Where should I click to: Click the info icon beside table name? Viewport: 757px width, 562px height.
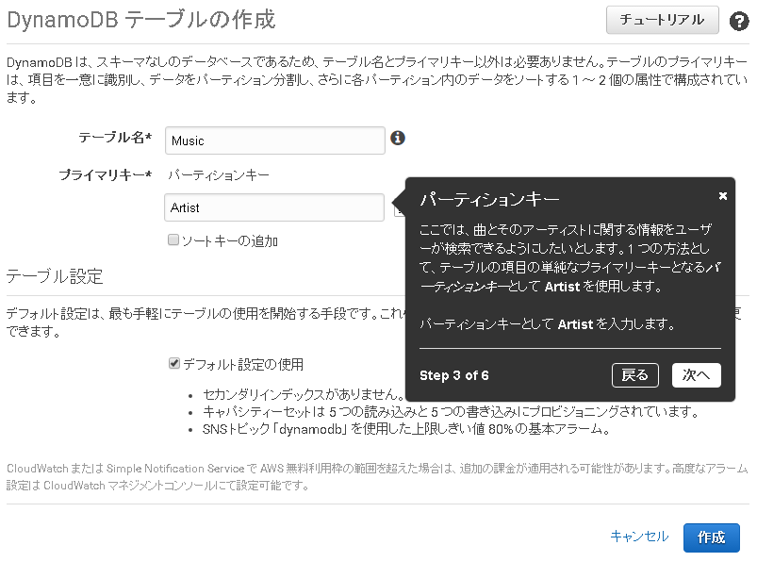coord(397,138)
